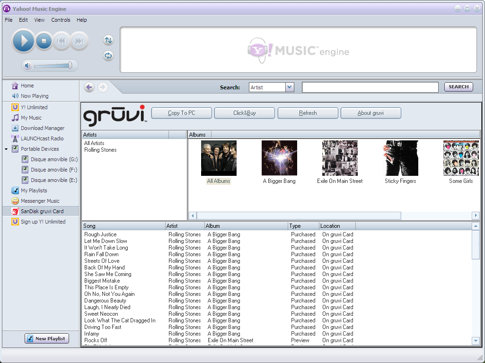
Task: Open the My Music note icon
Action: tap(15, 118)
